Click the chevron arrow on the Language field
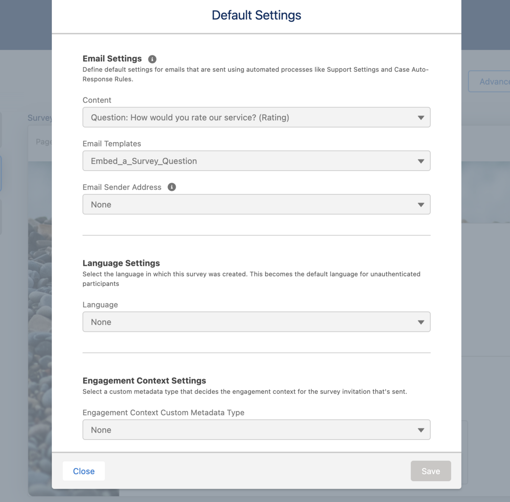The height and width of the screenshot is (502, 510). (x=421, y=322)
